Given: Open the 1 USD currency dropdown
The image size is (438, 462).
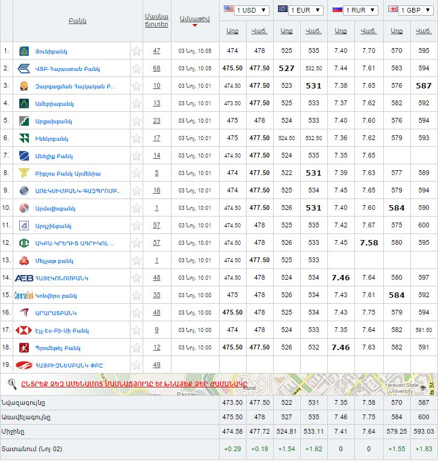Looking at the screenshot, I should 246,10.
